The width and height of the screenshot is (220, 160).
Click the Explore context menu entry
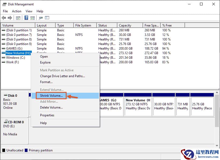45,62
